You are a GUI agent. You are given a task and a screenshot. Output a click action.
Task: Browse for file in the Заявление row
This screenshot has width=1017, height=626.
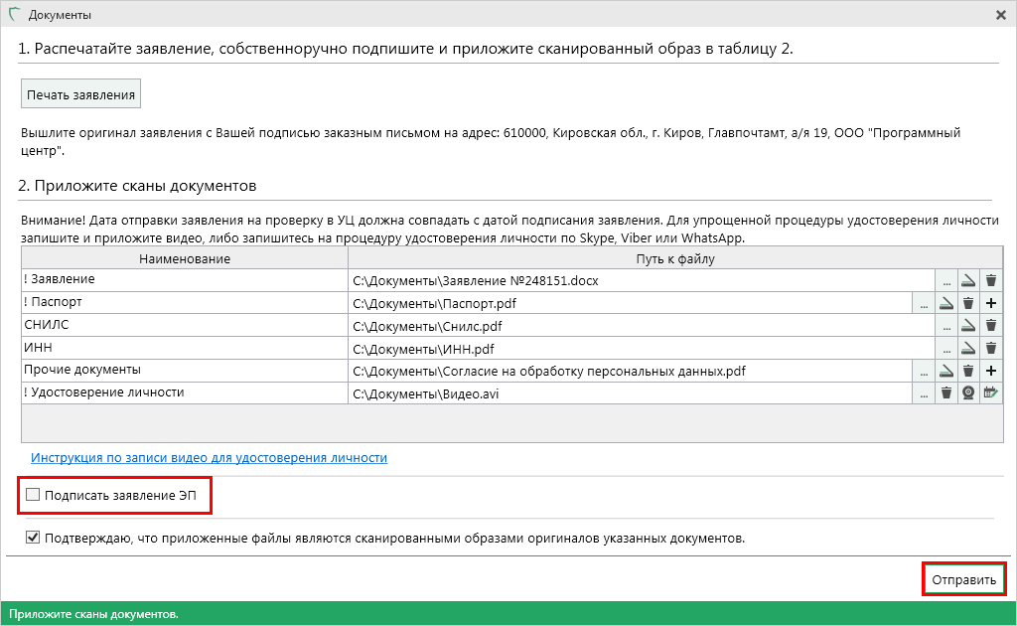coord(946,281)
